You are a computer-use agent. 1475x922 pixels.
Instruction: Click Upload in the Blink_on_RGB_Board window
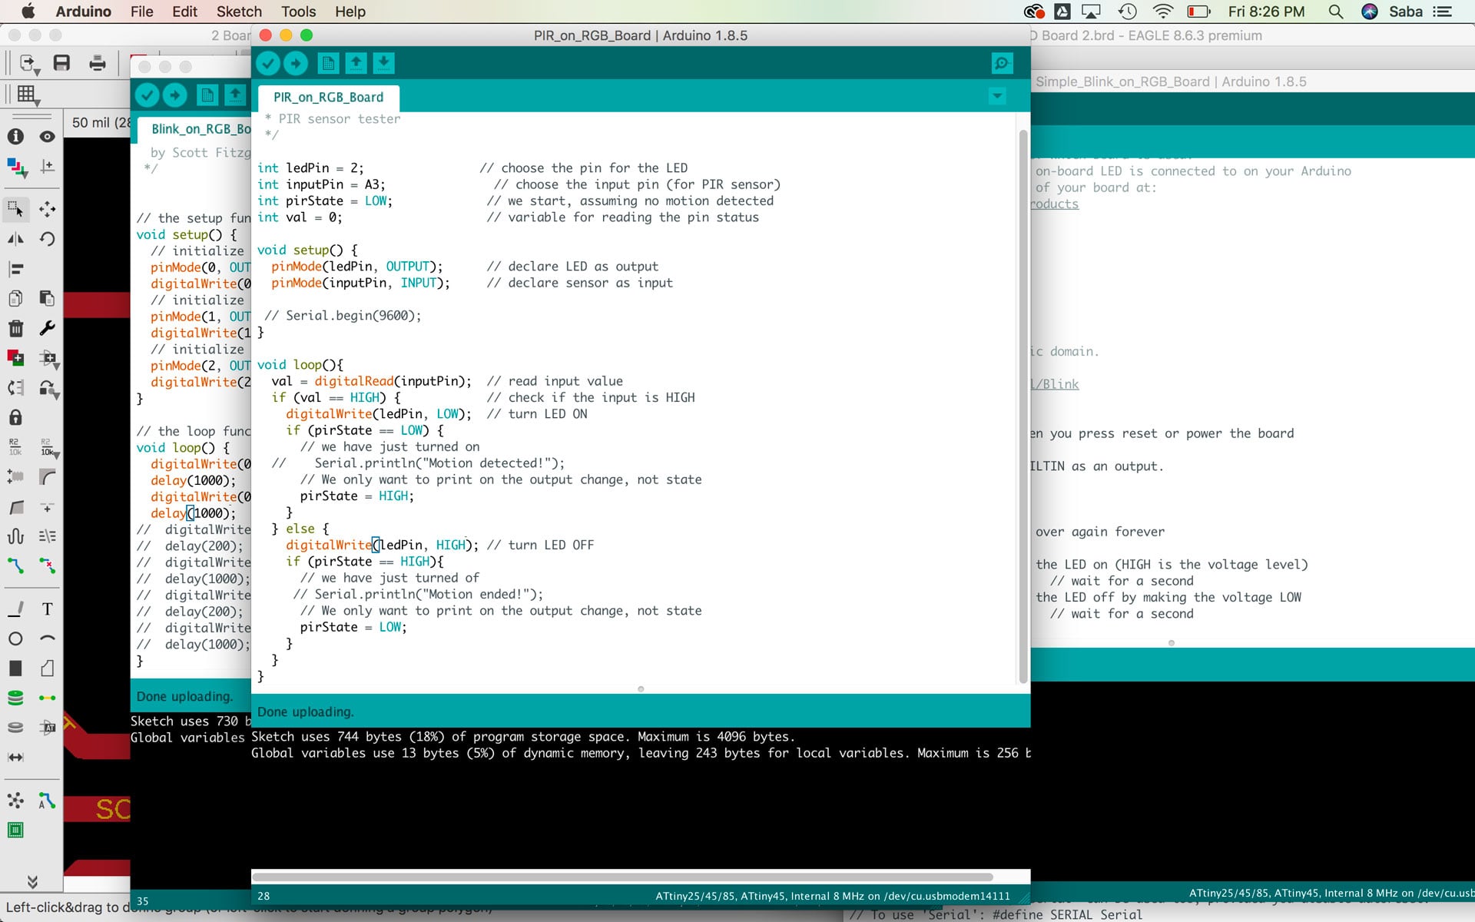pyautogui.click(x=175, y=95)
